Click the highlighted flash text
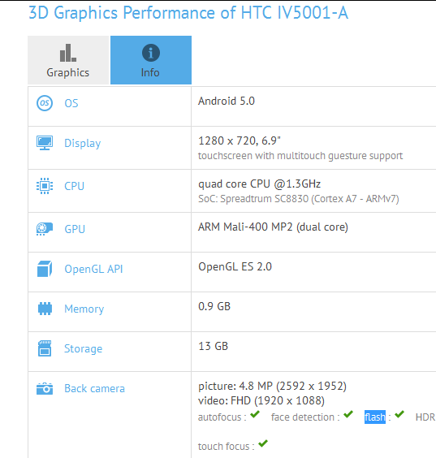Image resolution: width=436 pixels, height=458 pixels. [375, 417]
